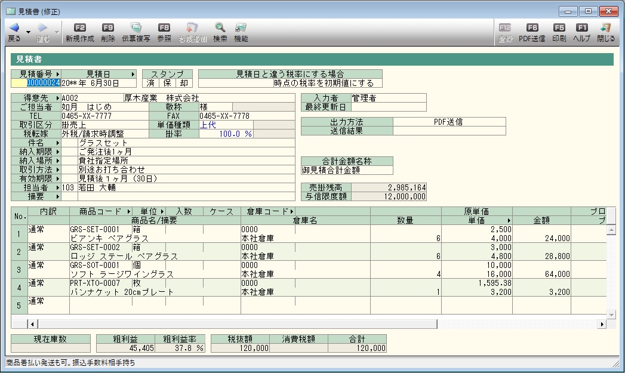Toggle the 保 stamp box

point(167,83)
